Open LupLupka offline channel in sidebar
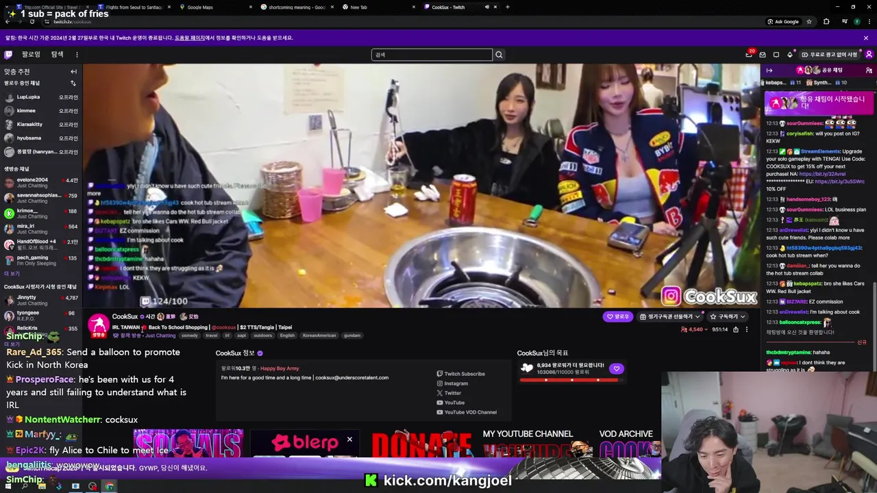 tap(41, 97)
